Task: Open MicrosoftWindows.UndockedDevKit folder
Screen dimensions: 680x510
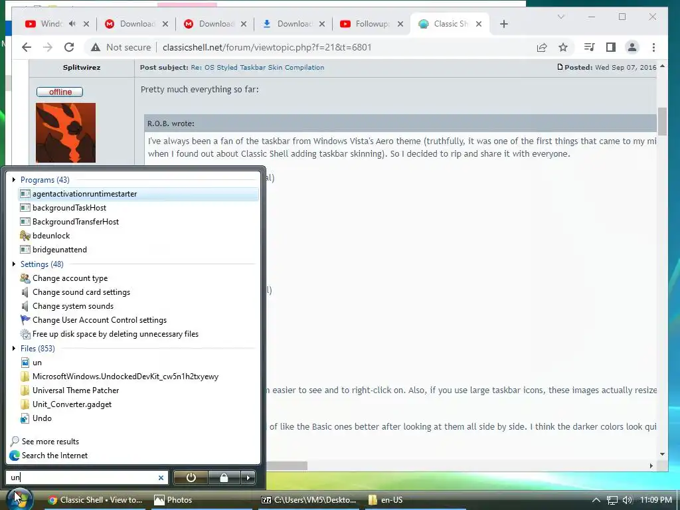Action: pyautogui.click(x=138, y=377)
